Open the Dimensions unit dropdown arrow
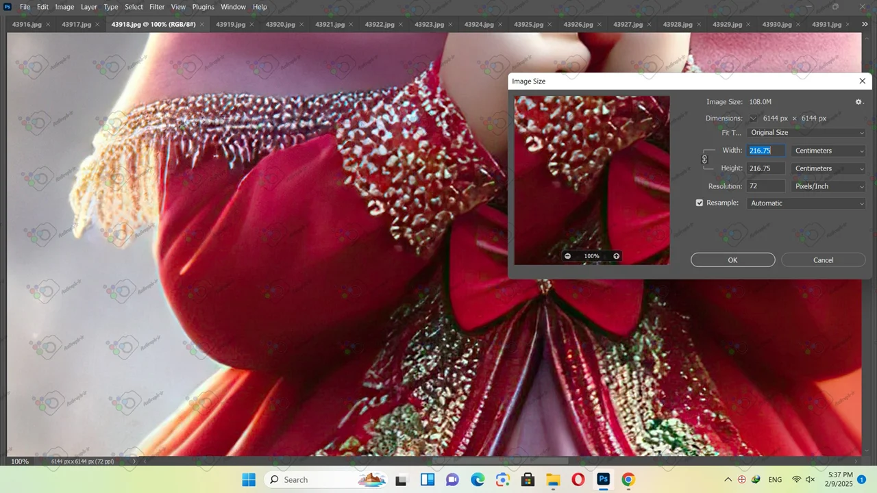Viewport: 877px width, 493px height. (753, 118)
